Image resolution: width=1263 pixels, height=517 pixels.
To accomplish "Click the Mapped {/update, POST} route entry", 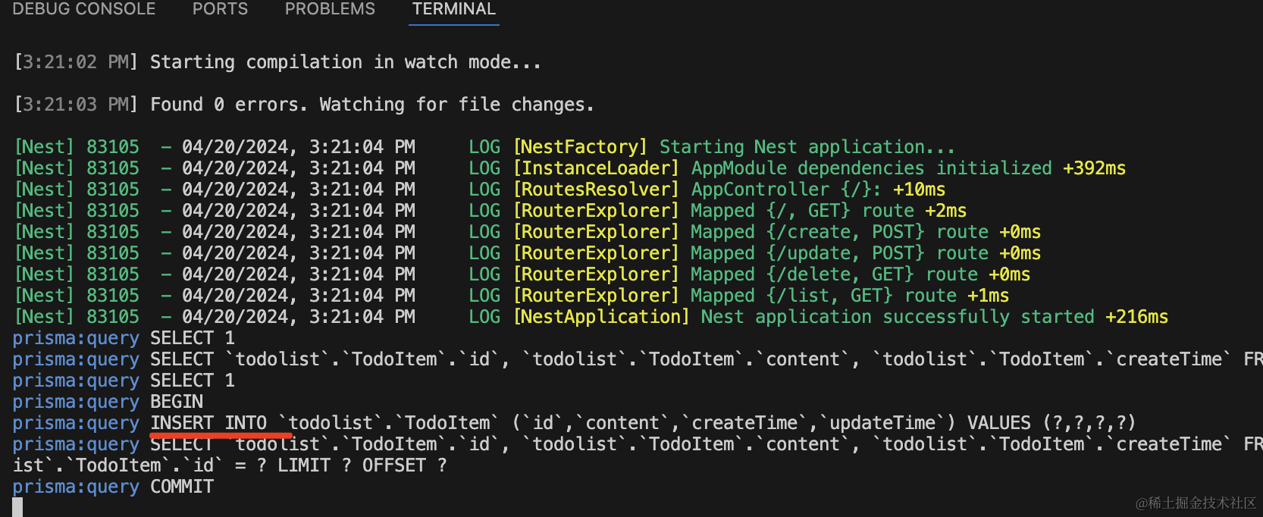I will coord(865,253).
